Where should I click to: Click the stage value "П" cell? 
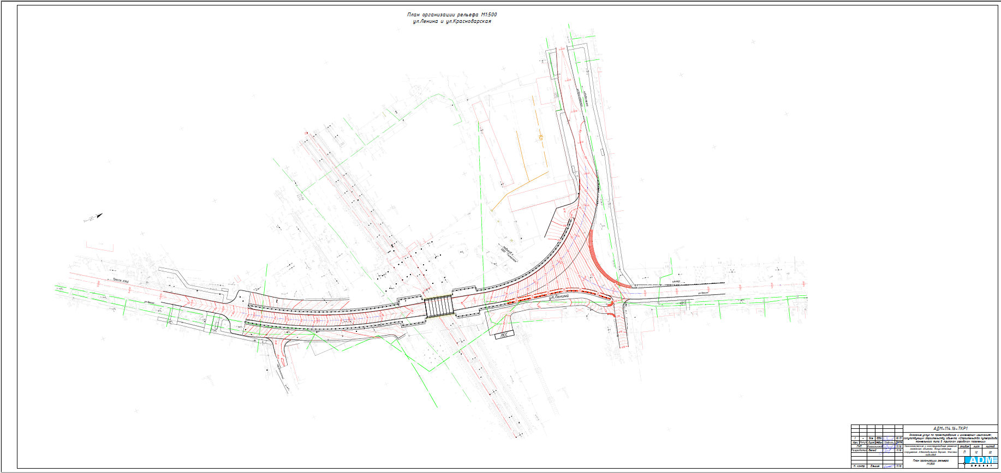coord(964,452)
